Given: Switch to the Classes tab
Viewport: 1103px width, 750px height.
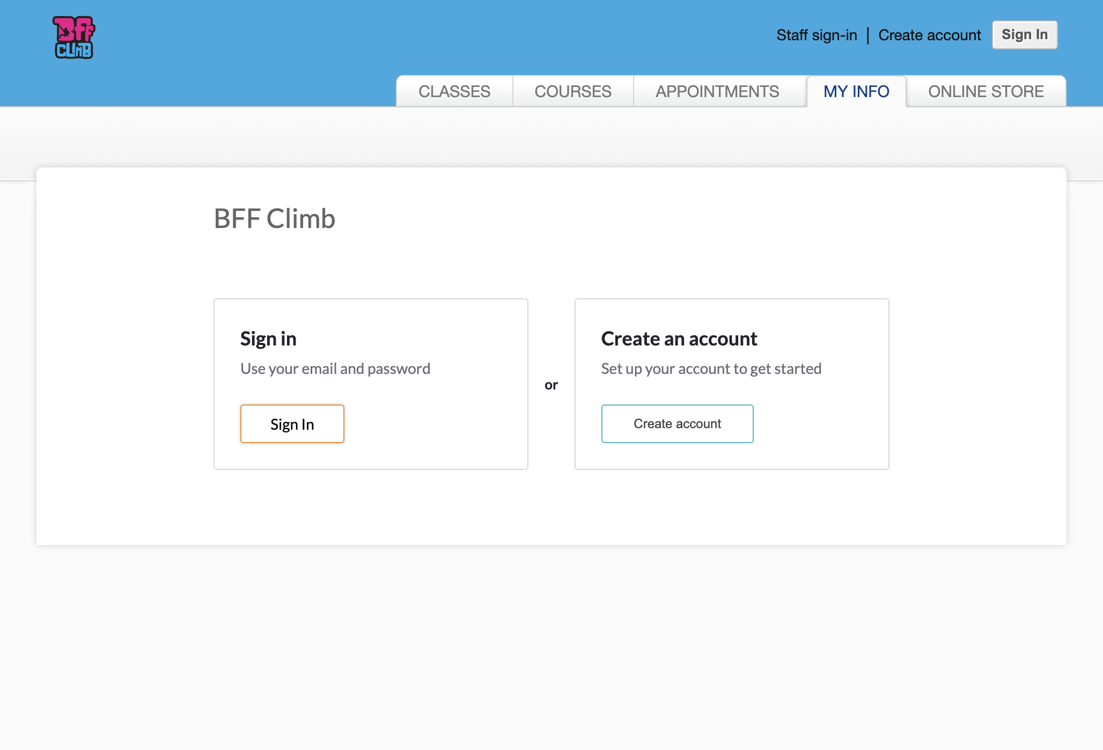Looking at the screenshot, I should 454,91.
